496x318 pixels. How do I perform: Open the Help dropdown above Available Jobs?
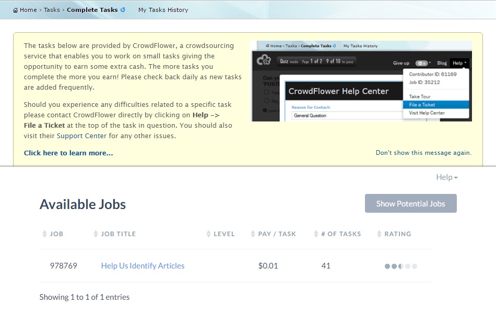tap(446, 177)
